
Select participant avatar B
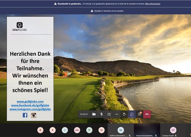point(53,130)
